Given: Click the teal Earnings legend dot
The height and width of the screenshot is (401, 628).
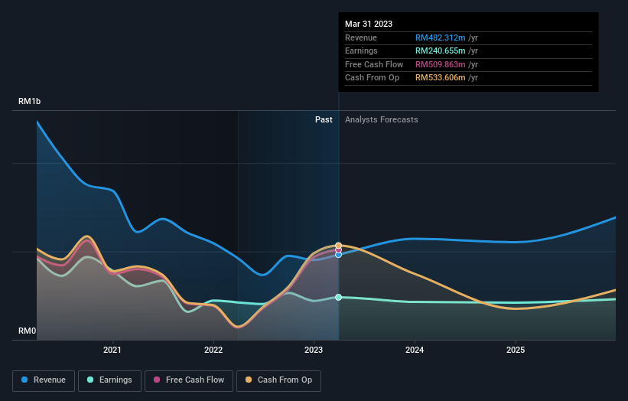Looking at the screenshot, I should tap(90, 380).
